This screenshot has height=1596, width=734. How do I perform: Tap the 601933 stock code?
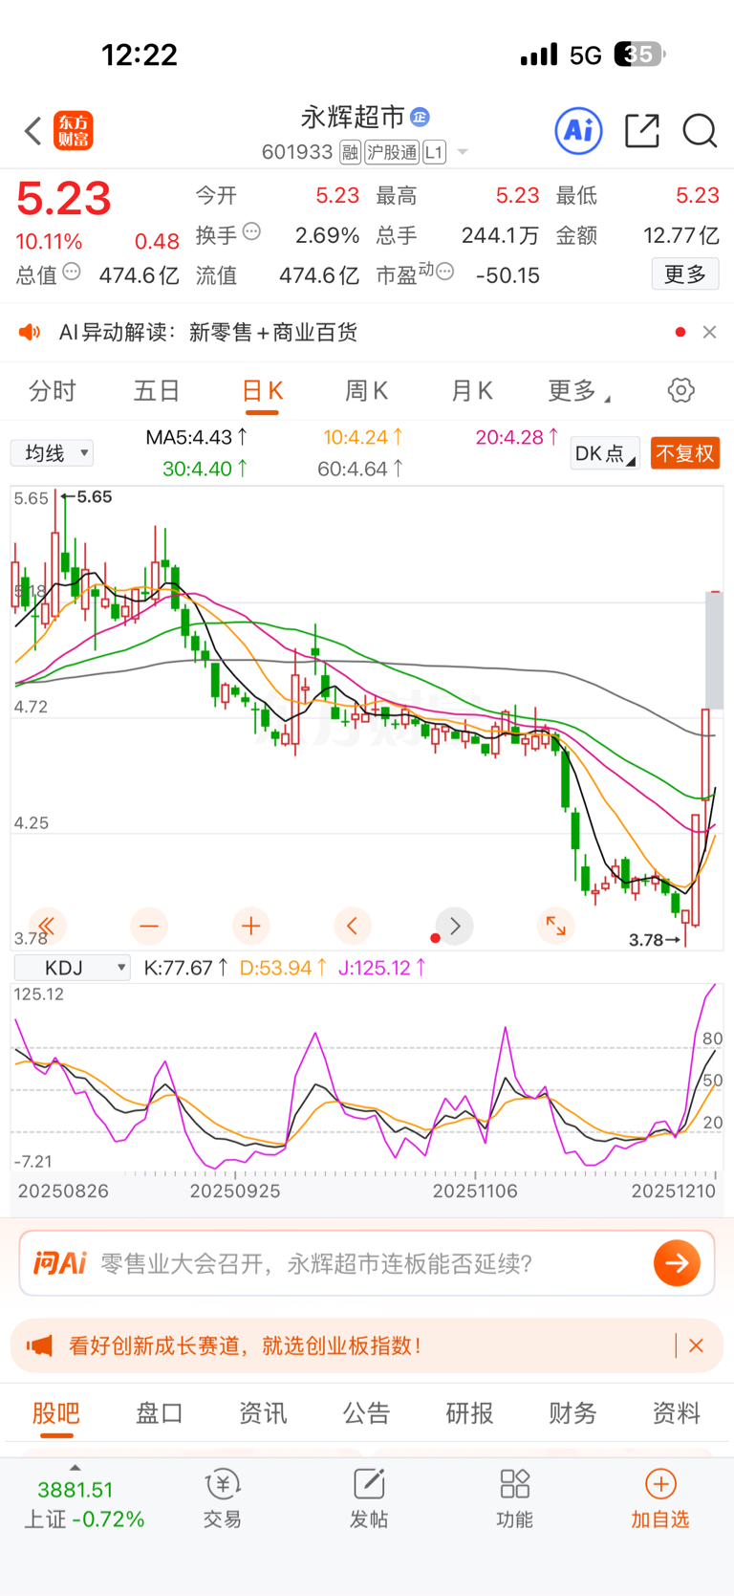(297, 152)
